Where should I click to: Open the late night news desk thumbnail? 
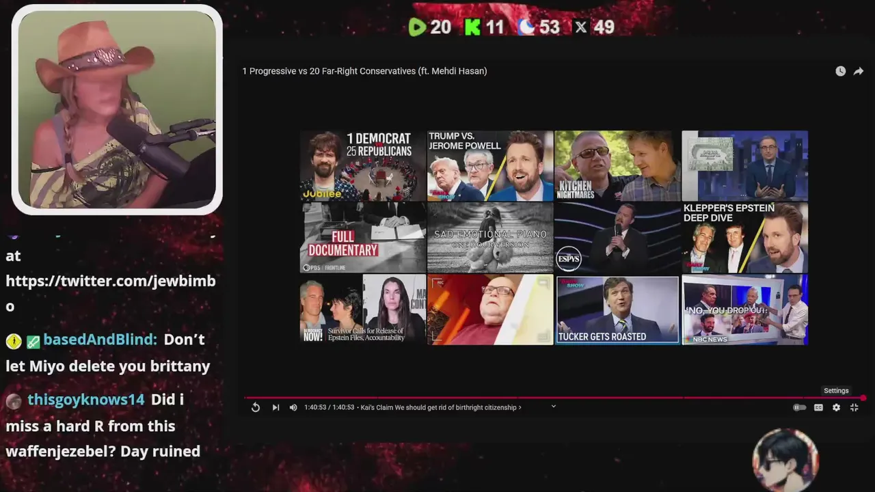pyautogui.click(x=744, y=166)
